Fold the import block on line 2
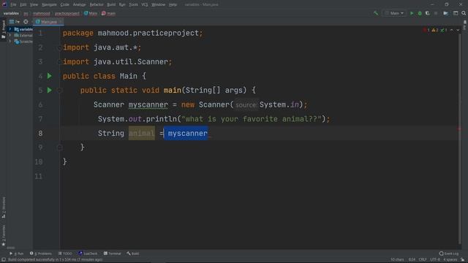Screen dimensions: 468x263 (59, 47)
